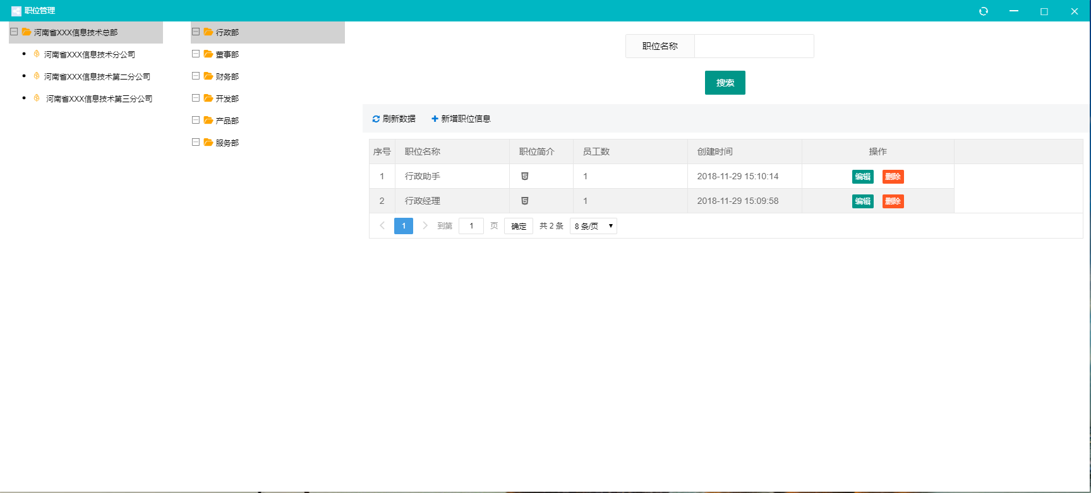This screenshot has height=493, width=1091.
Task: Click 刷新数据 to refresh the table
Action: pos(394,119)
